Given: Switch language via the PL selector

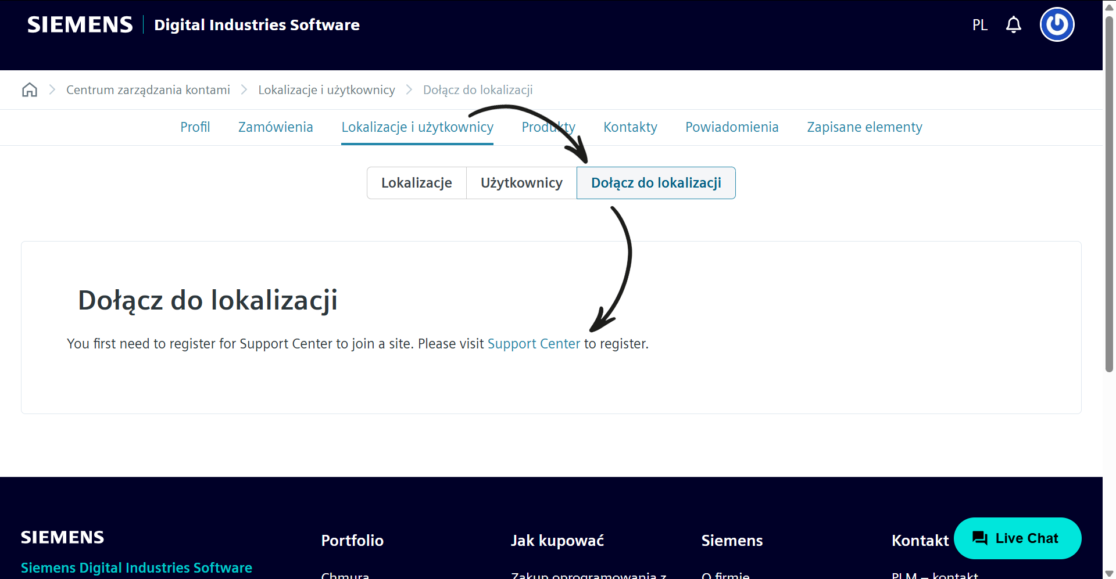Looking at the screenshot, I should (980, 25).
